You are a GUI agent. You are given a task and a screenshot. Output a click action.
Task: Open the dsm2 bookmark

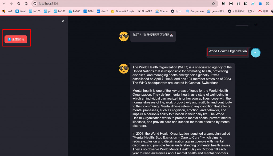click(102, 11)
